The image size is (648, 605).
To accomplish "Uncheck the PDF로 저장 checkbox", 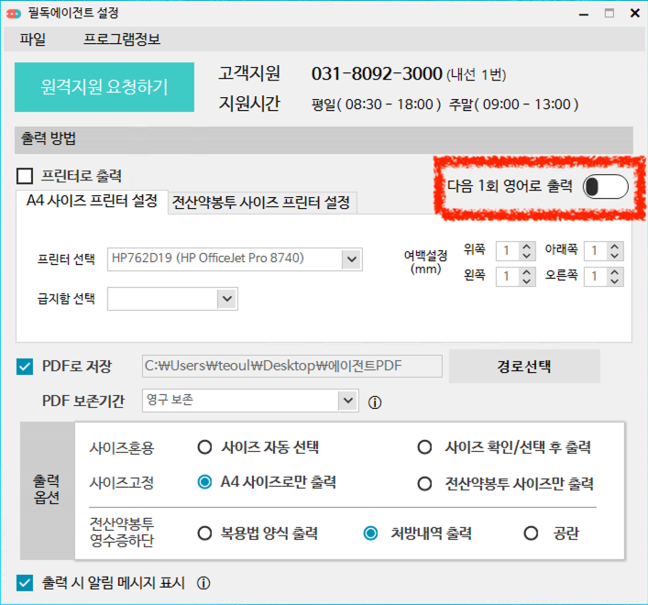I will (x=25, y=367).
